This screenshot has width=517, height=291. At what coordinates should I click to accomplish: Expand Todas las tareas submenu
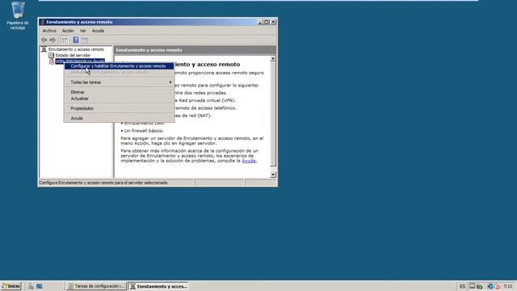click(x=119, y=82)
